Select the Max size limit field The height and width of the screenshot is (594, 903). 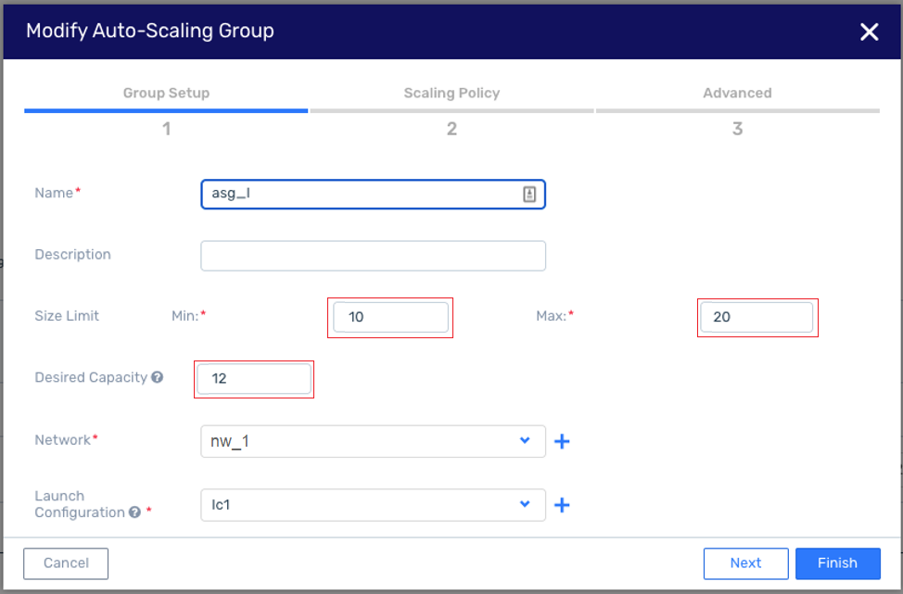click(757, 317)
